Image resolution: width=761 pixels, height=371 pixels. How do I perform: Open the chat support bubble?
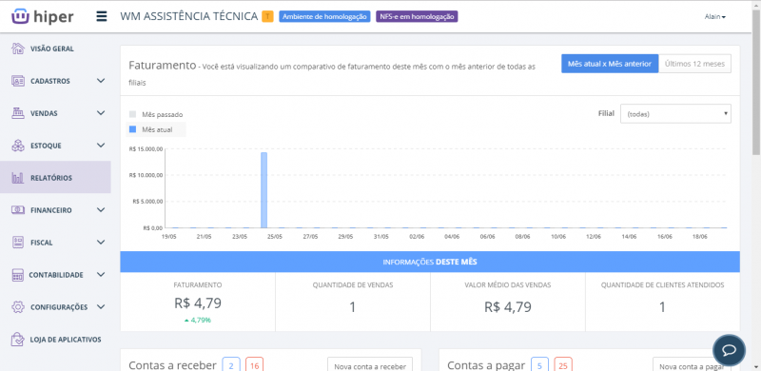pos(729,350)
